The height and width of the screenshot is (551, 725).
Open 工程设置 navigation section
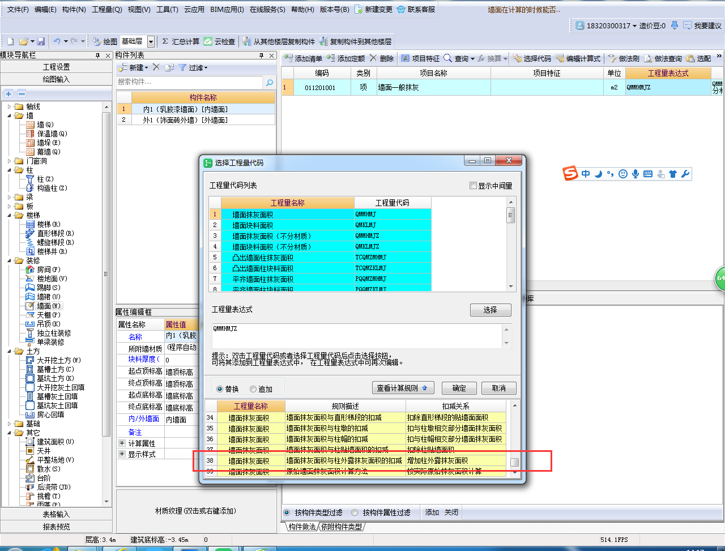pyautogui.click(x=57, y=67)
